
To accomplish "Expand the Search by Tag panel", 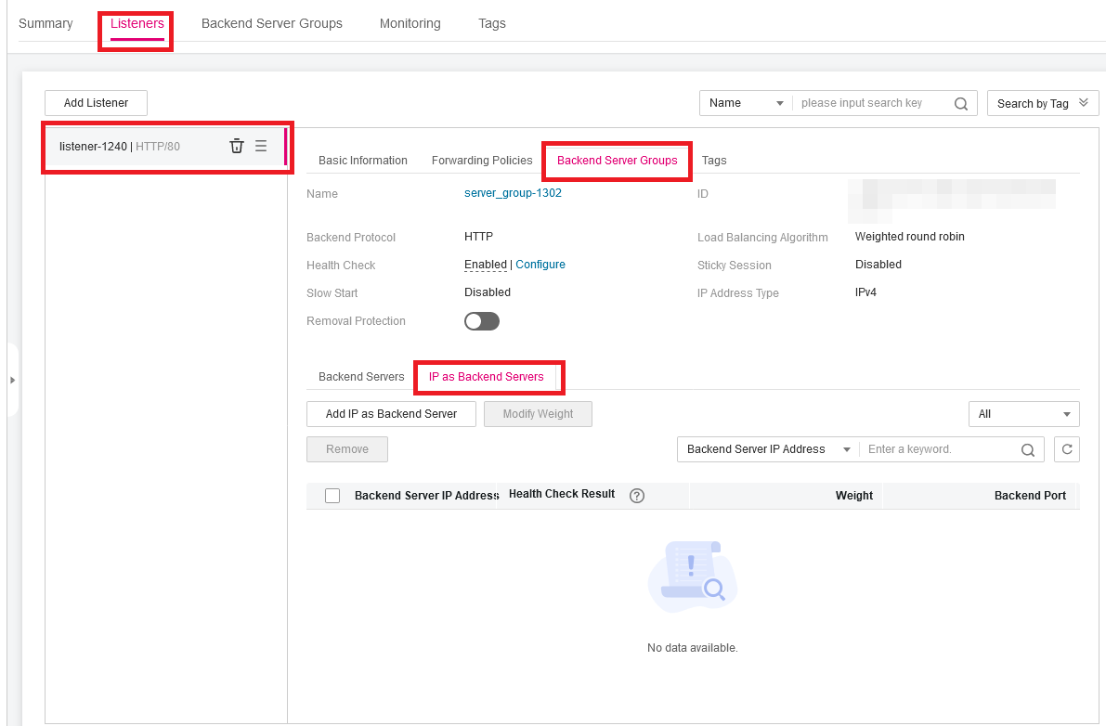I will point(1042,103).
